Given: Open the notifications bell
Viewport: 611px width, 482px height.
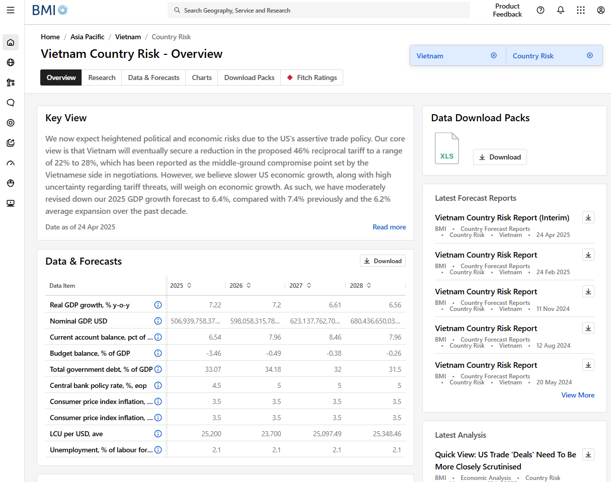Looking at the screenshot, I should [560, 10].
